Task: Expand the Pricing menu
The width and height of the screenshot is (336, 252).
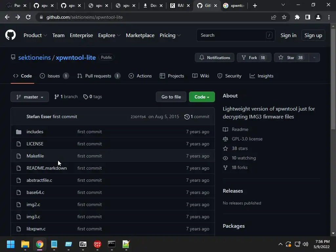Action: pos(170,35)
